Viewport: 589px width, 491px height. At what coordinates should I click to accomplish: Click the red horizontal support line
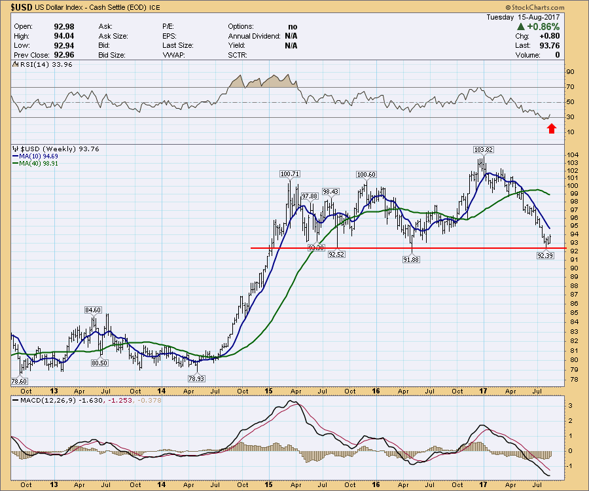click(x=393, y=248)
